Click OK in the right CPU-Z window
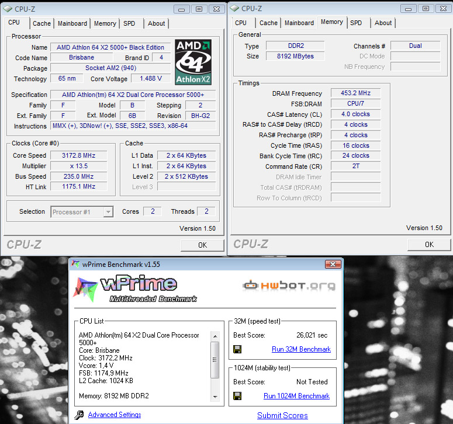This screenshot has width=453, height=424. 429,245
